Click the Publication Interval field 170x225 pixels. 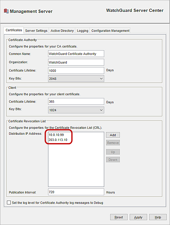tap(76, 192)
